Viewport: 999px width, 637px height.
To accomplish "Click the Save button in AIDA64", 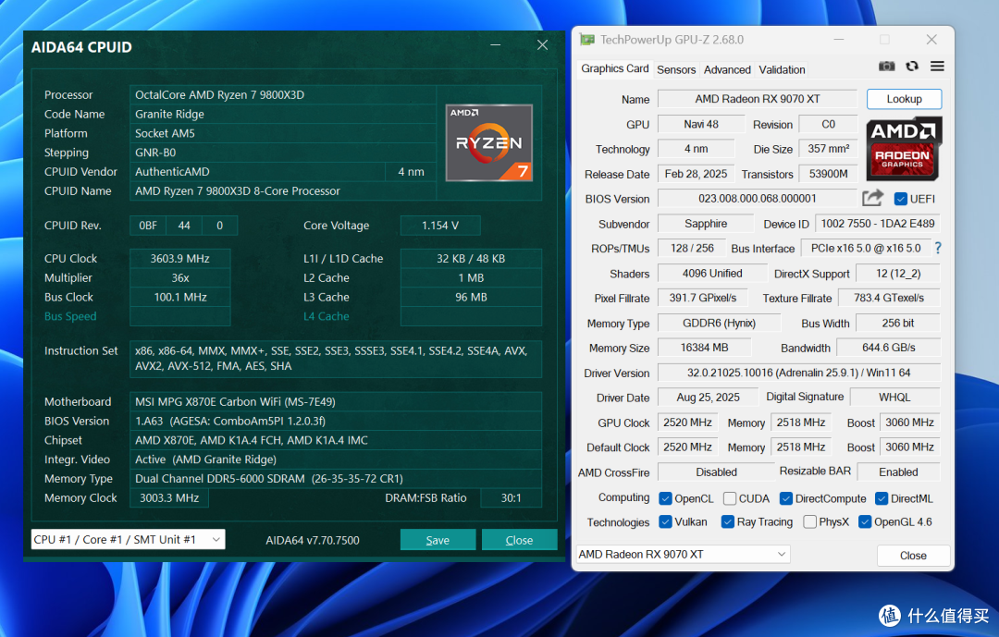I will tap(438, 540).
